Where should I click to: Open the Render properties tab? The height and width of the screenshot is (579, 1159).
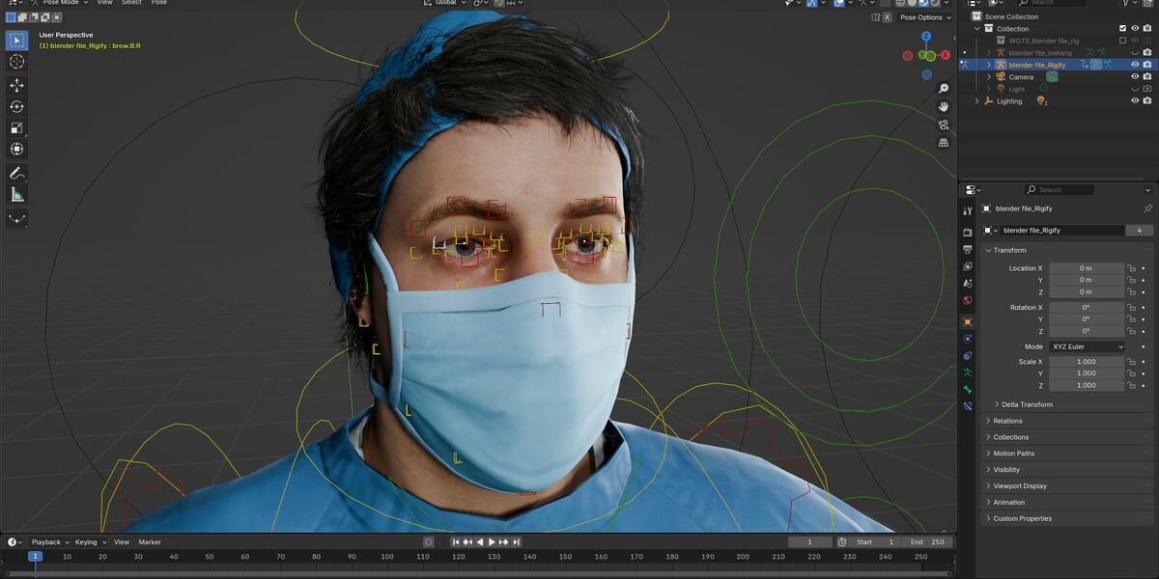(968, 233)
